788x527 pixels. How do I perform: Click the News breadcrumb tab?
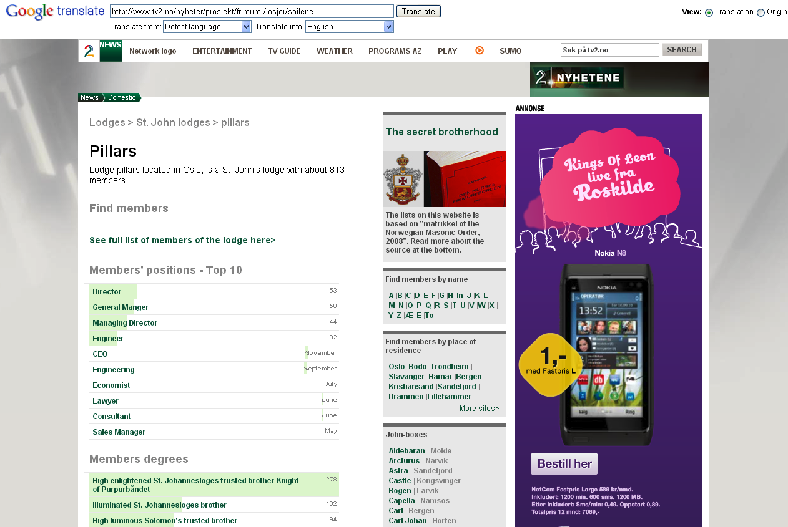pos(89,97)
